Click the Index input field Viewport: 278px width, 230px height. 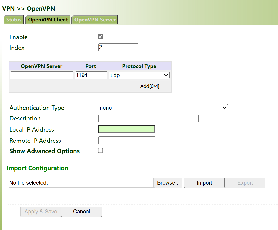coord(118,48)
